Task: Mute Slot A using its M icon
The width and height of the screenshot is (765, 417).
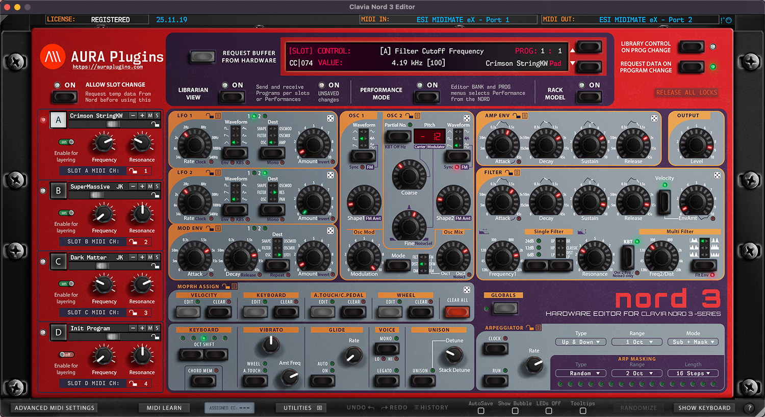Action: click(149, 116)
